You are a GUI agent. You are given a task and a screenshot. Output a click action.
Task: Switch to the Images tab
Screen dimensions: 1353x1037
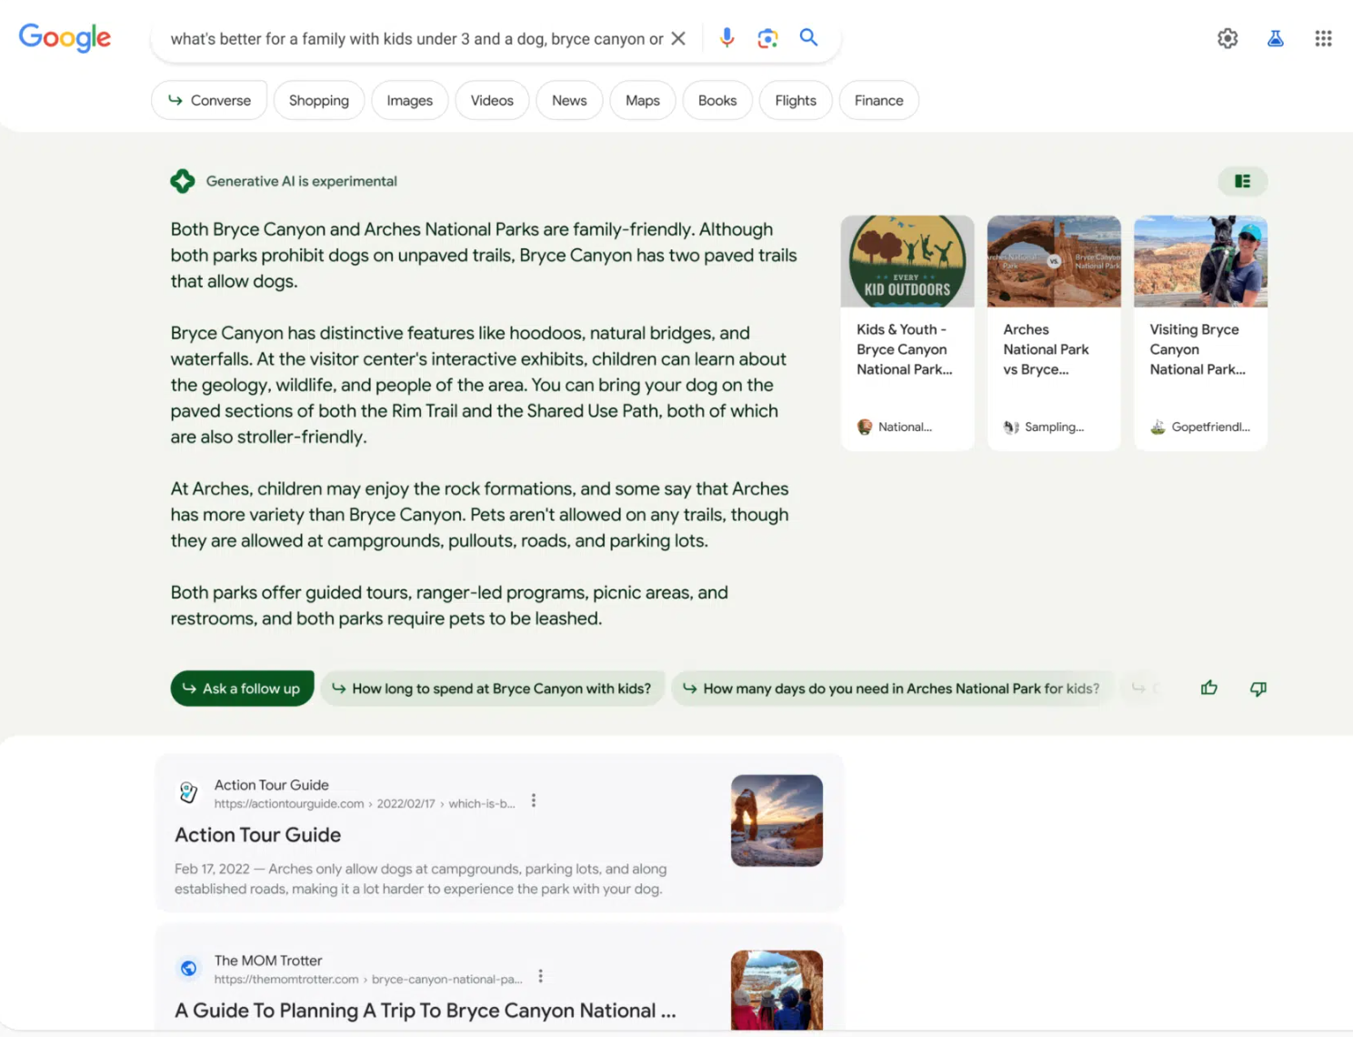[409, 101]
